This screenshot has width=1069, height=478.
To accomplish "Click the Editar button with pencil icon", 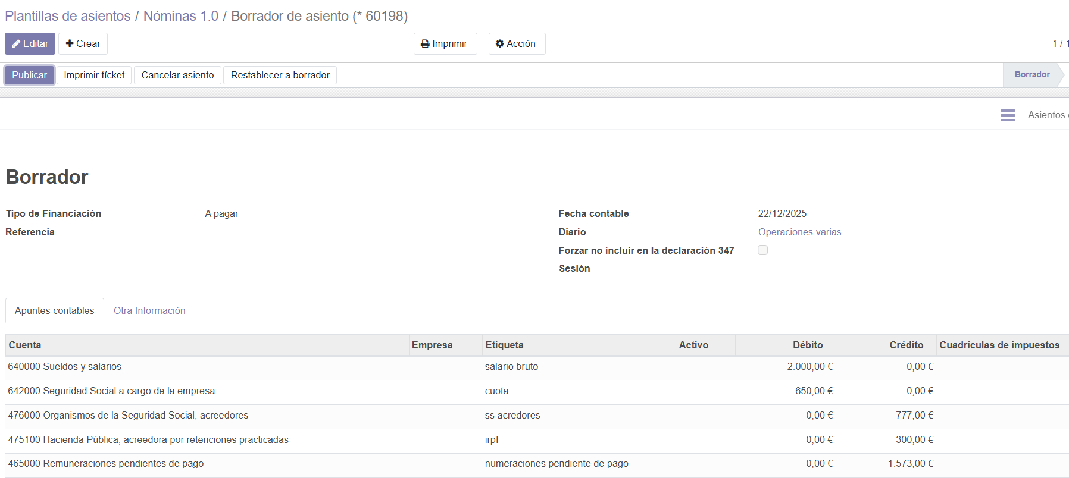I will coord(30,44).
